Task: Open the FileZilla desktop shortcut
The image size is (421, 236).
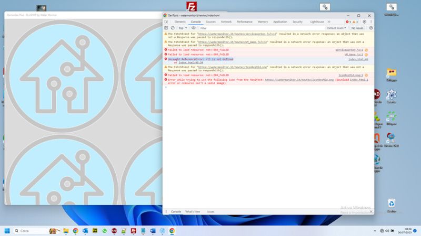Action: pos(192,6)
